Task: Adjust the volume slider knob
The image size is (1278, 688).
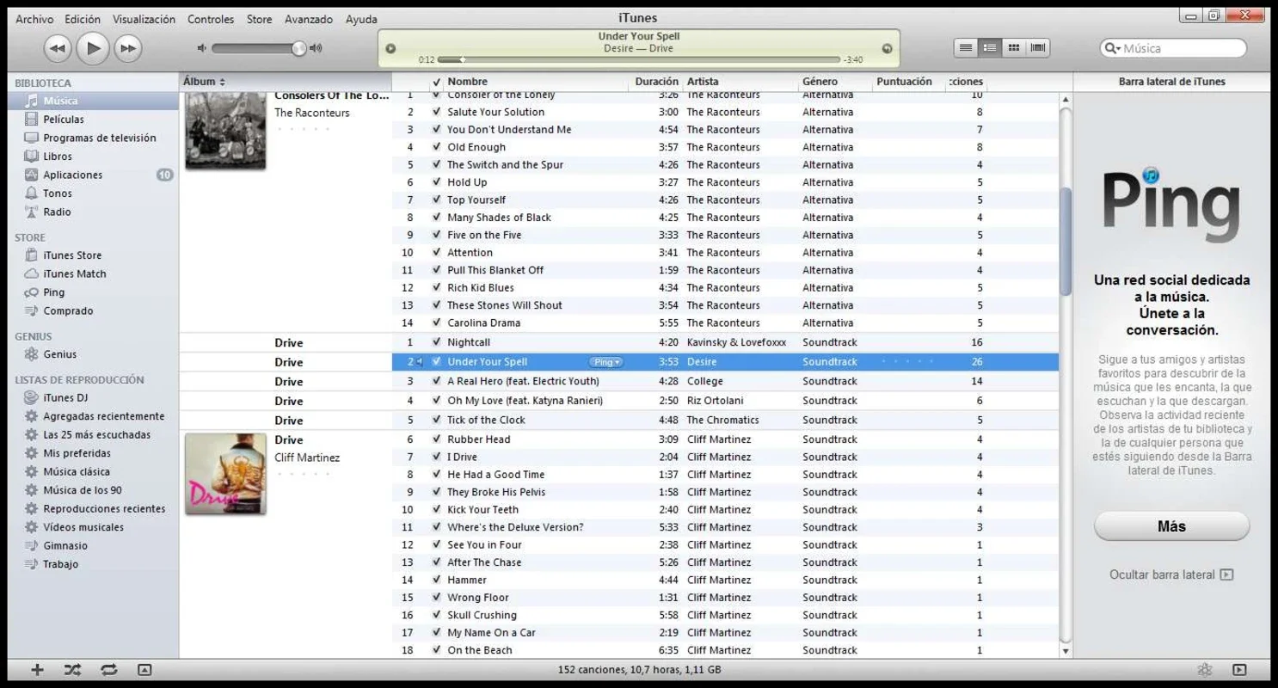Action: [x=298, y=49]
